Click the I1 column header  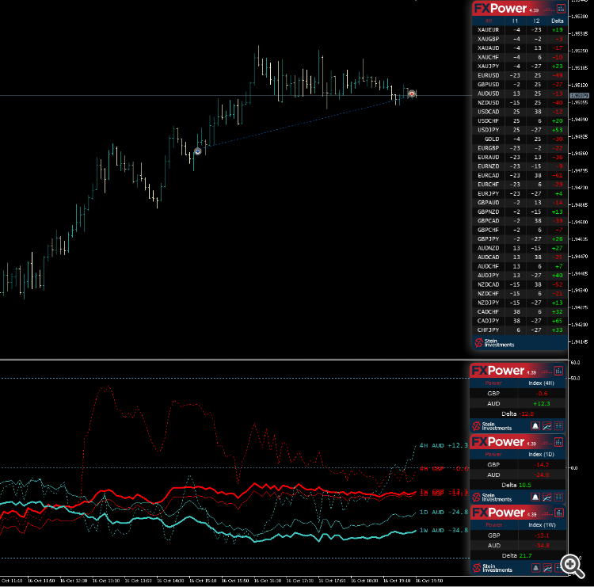516,21
